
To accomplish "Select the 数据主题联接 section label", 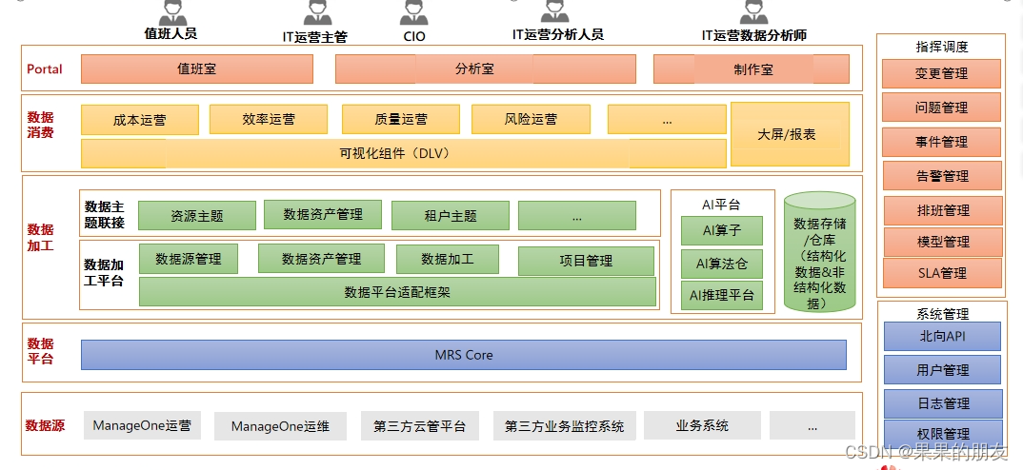I will tap(105, 214).
